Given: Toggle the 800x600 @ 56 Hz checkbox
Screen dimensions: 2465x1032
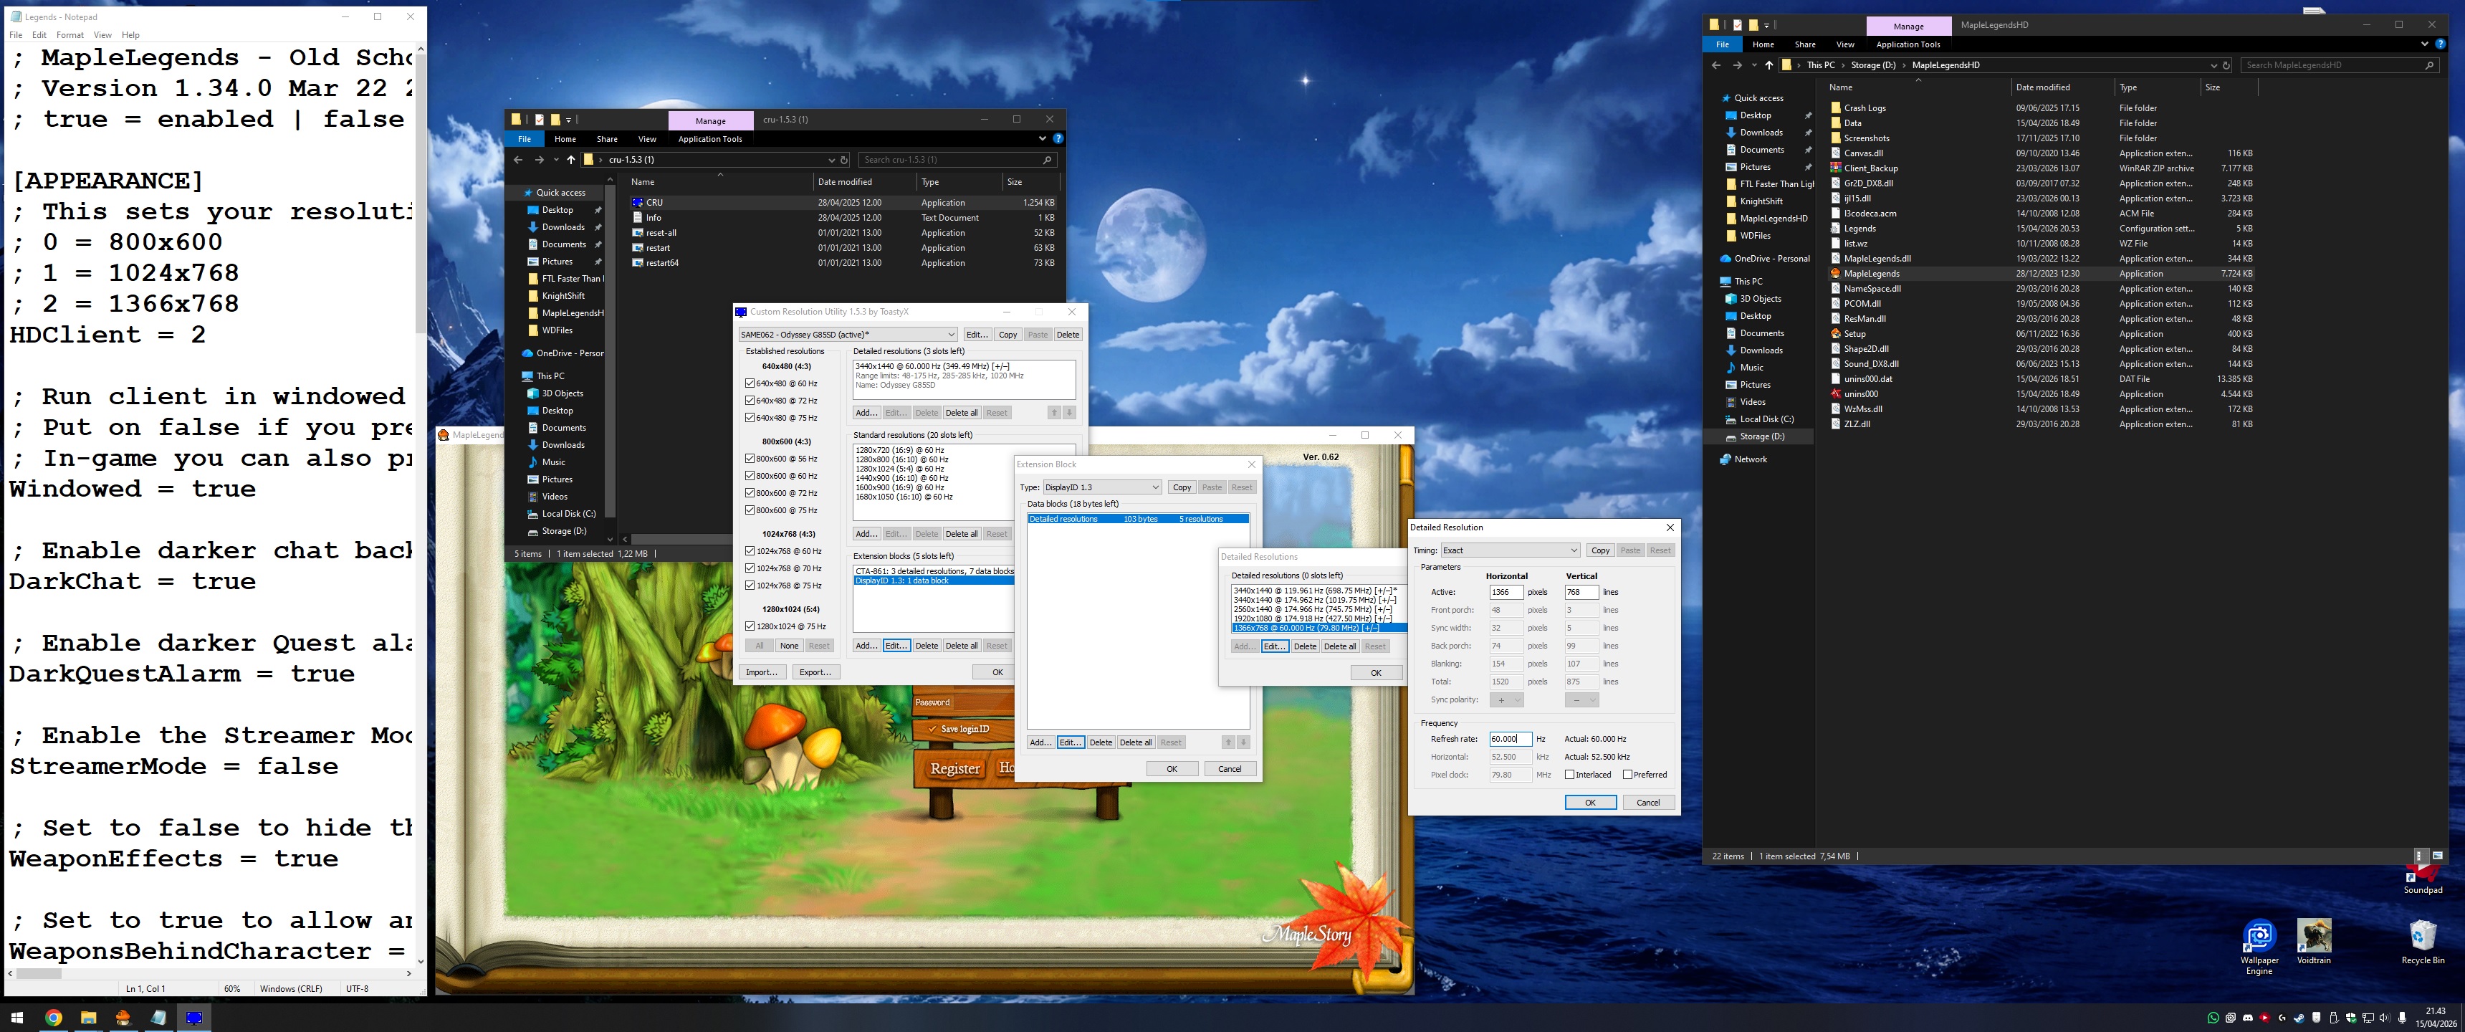Looking at the screenshot, I should [750, 459].
